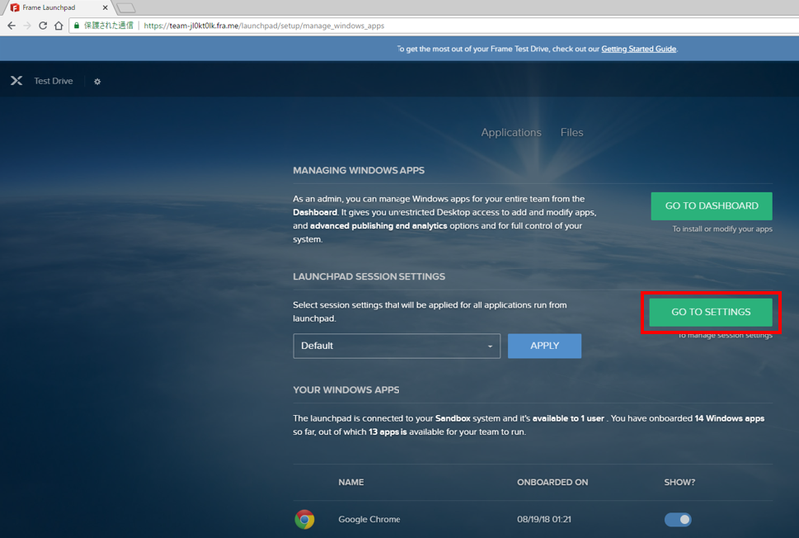Image resolution: width=799 pixels, height=538 pixels.
Task: Click the YOUR WINDOWS APPS heading
Action: click(x=346, y=390)
